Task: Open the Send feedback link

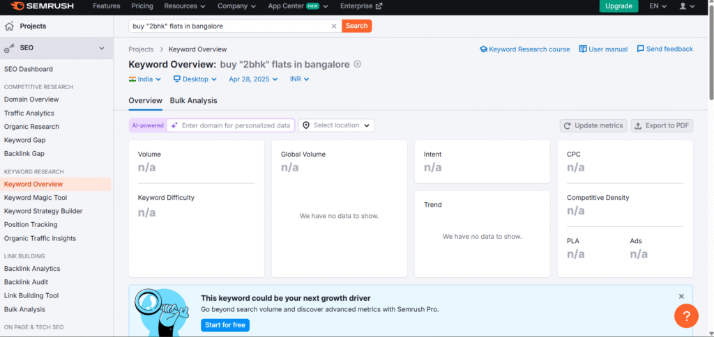Action: pos(664,49)
